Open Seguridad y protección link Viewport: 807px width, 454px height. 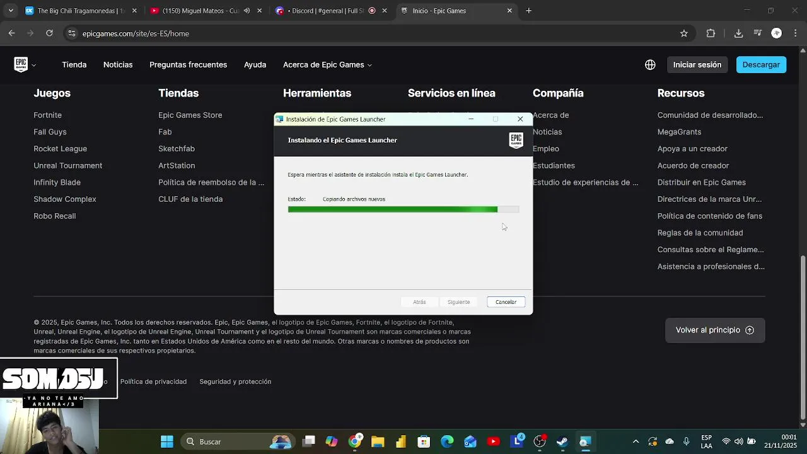click(x=235, y=381)
